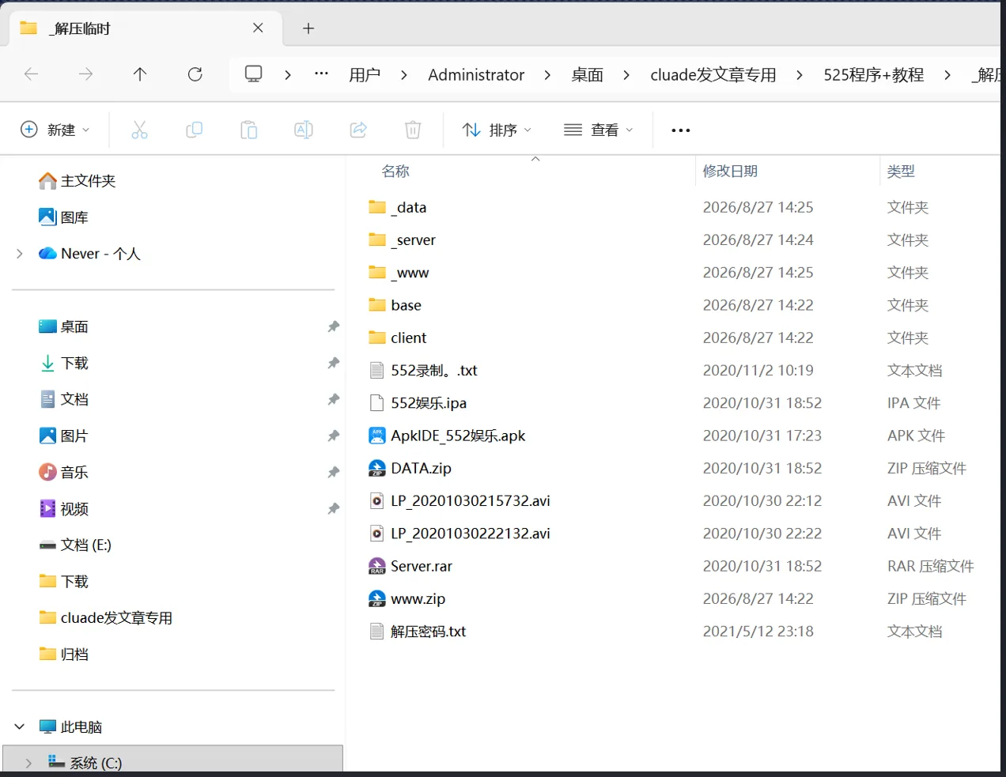Select the _data folder
The image size is (1006, 777).
click(397, 207)
